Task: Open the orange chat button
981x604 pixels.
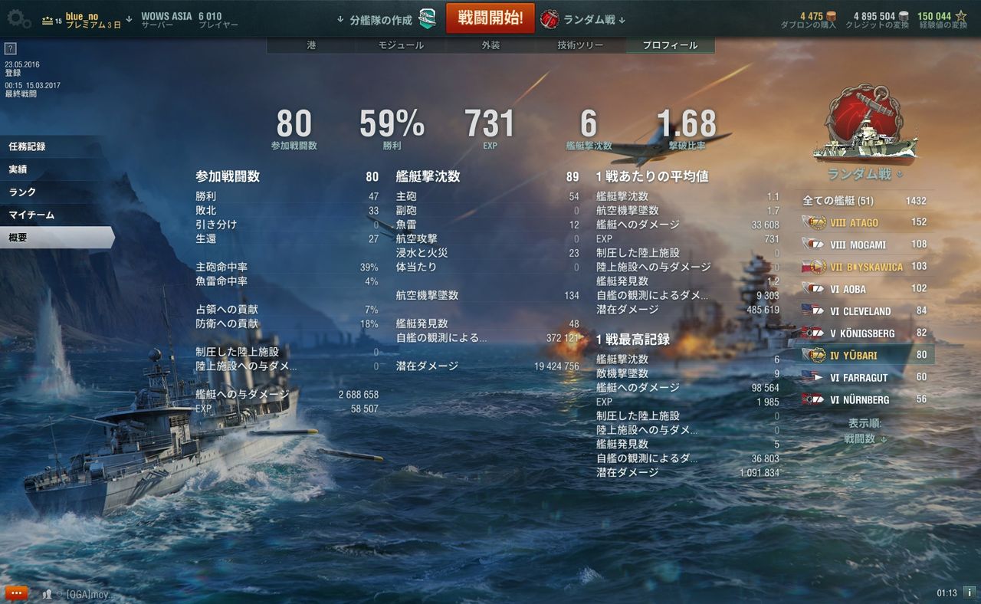Action: 16,593
